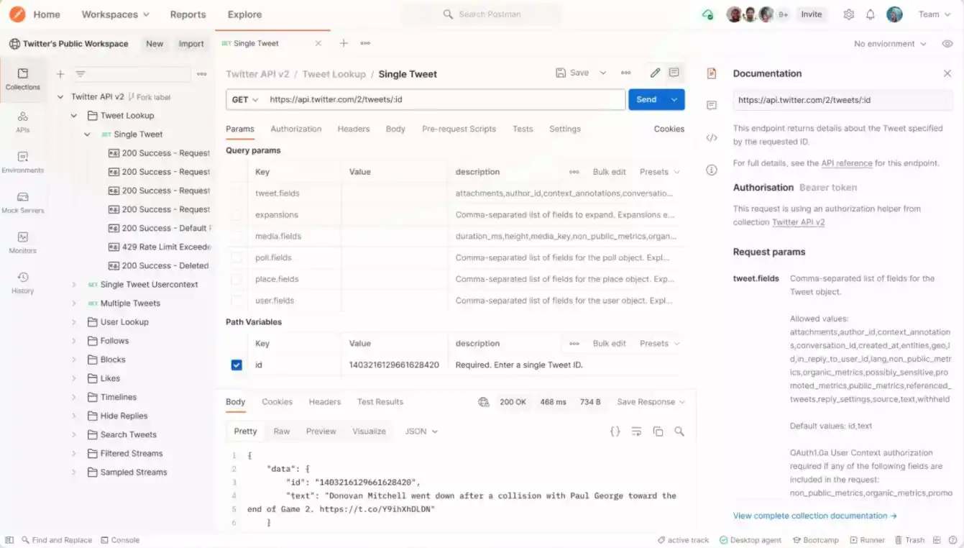
Task: Open the Send button dropdown arrow
Action: [x=674, y=100]
